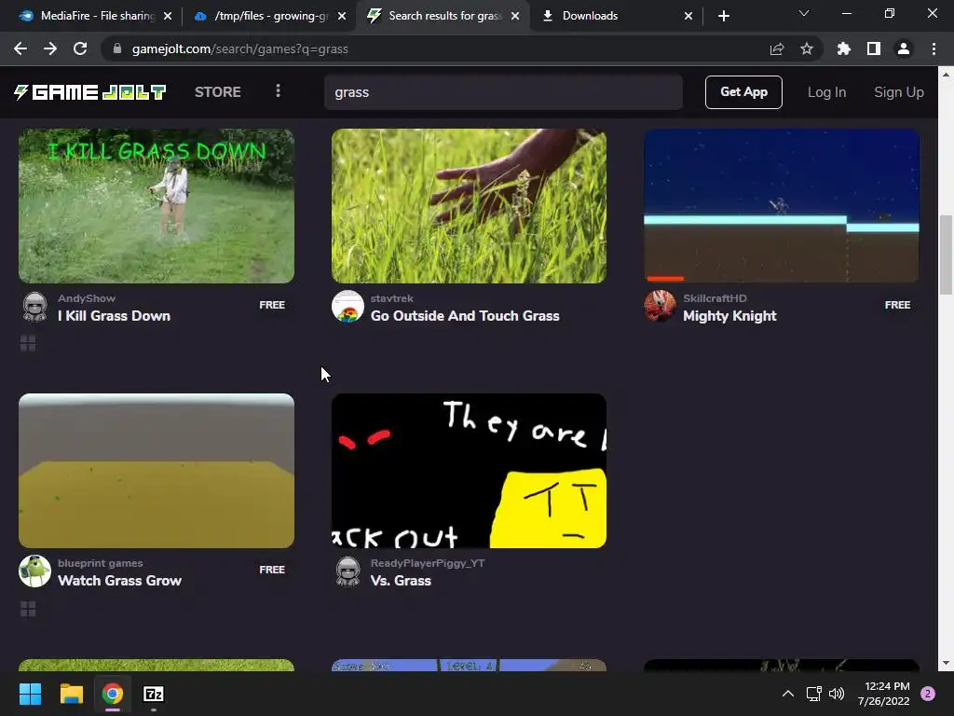Screen dimensions: 954x716
Task: Open Chrome's three-dot menu
Action: pyautogui.click(x=934, y=48)
